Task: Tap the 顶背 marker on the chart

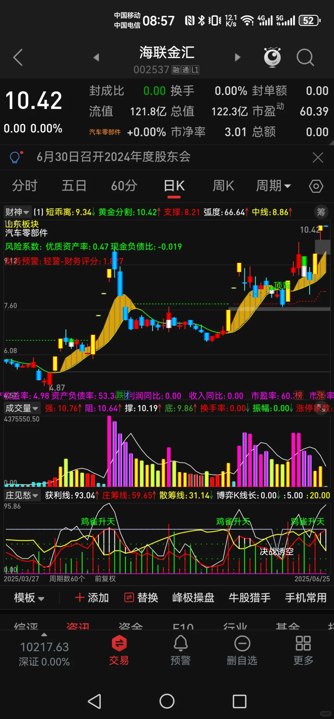Action: (x=282, y=285)
